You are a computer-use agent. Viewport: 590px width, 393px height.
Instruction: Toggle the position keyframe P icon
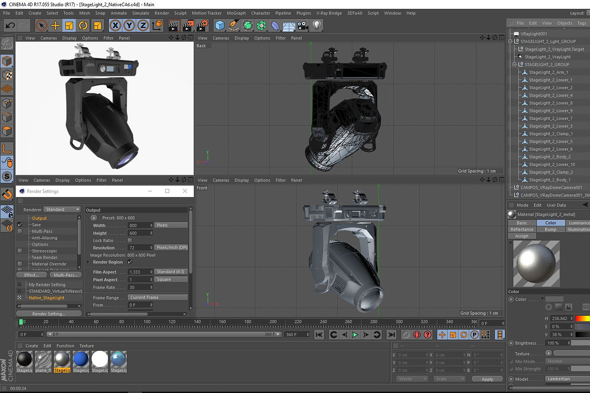click(474, 335)
